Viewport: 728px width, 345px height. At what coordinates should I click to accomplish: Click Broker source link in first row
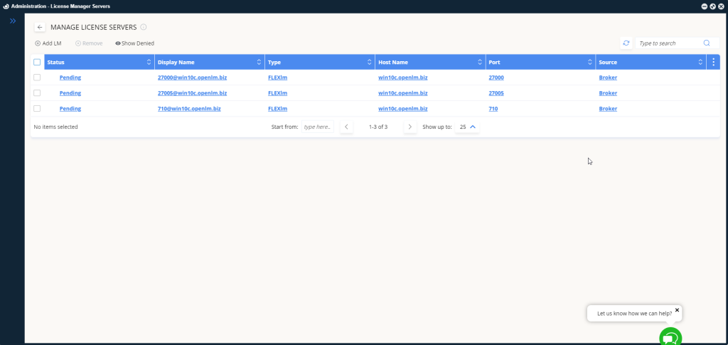click(x=608, y=78)
